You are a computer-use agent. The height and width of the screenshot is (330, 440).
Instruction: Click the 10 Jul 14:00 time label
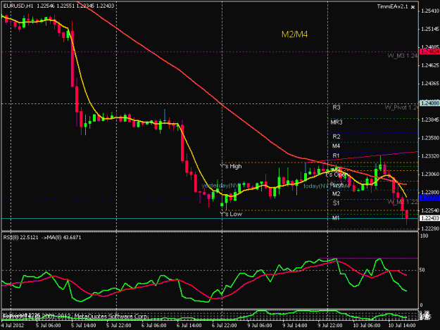click(x=401, y=326)
